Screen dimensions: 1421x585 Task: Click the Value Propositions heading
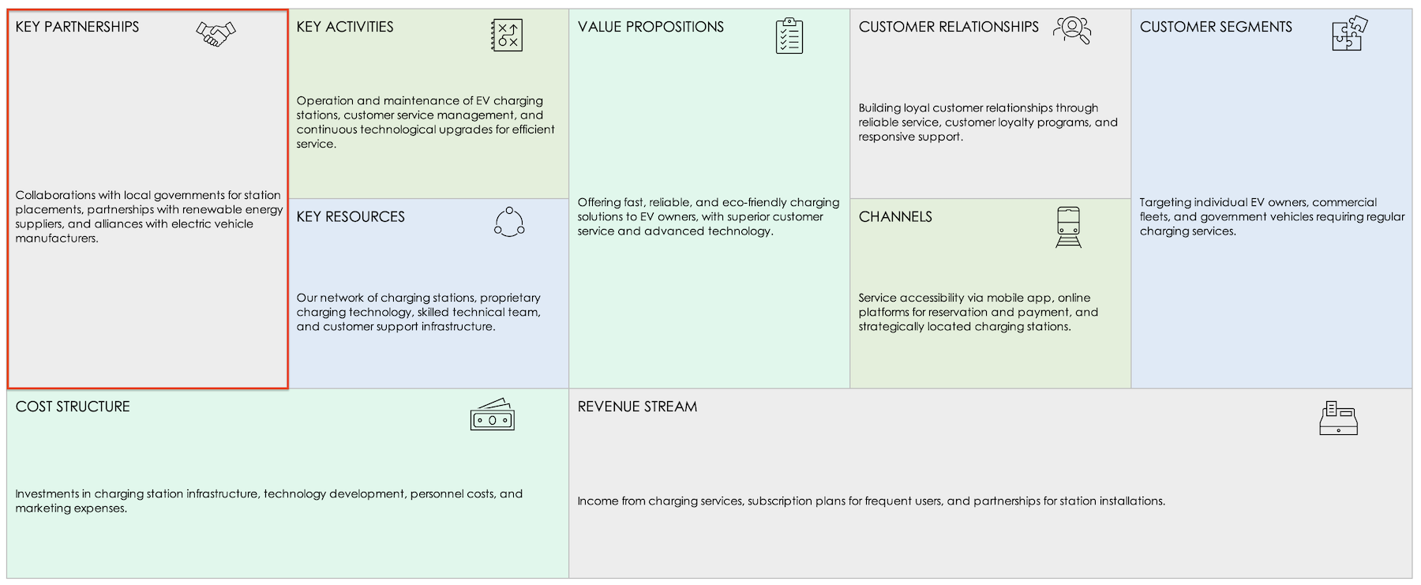click(x=651, y=27)
